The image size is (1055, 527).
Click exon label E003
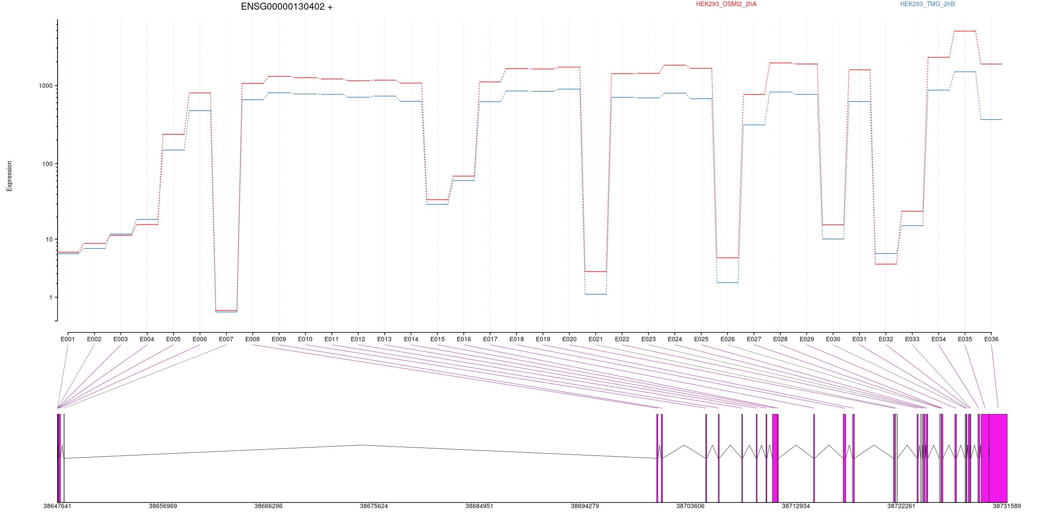120,339
